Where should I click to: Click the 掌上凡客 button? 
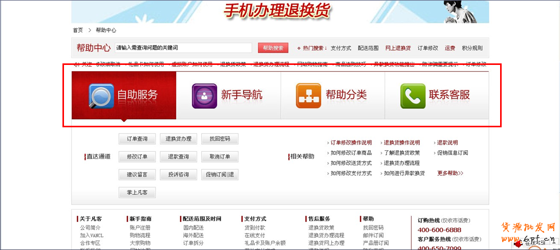pos(137,193)
